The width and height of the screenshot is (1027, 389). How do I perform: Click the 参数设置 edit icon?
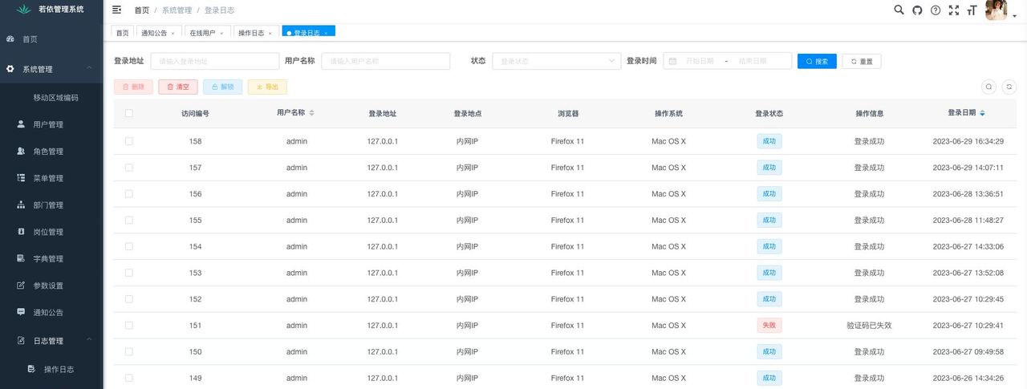pyautogui.click(x=21, y=286)
